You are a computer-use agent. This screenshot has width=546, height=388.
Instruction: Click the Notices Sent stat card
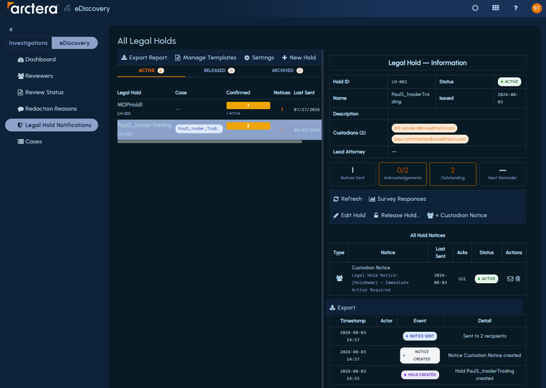point(352,174)
